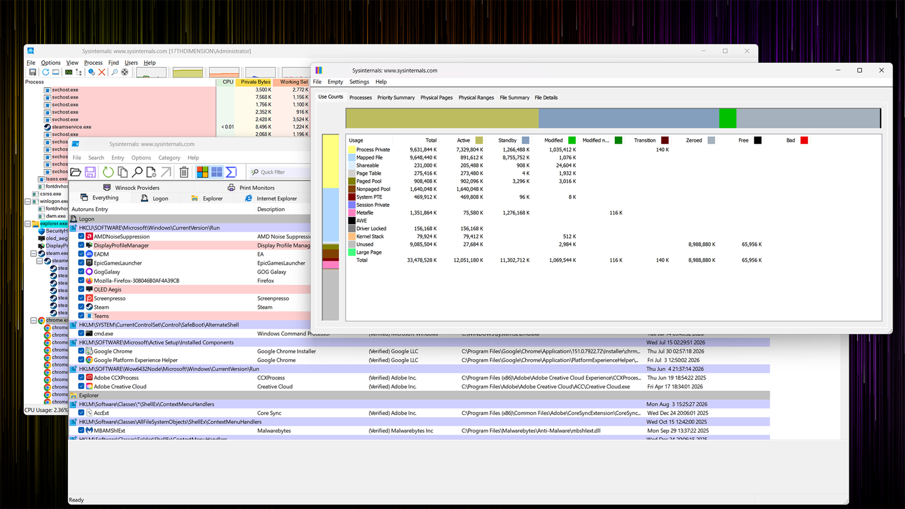Open the Entry menu in Autoruns

pyautogui.click(x=118, y=158)
